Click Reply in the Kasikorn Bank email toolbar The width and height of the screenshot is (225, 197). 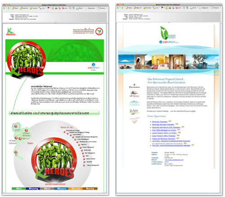pyautogui.click(x=15, y=8)
